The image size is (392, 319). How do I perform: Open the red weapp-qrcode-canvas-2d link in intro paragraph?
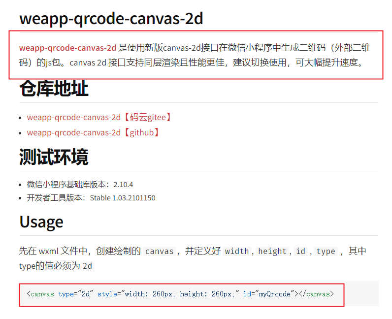(67, 48)
